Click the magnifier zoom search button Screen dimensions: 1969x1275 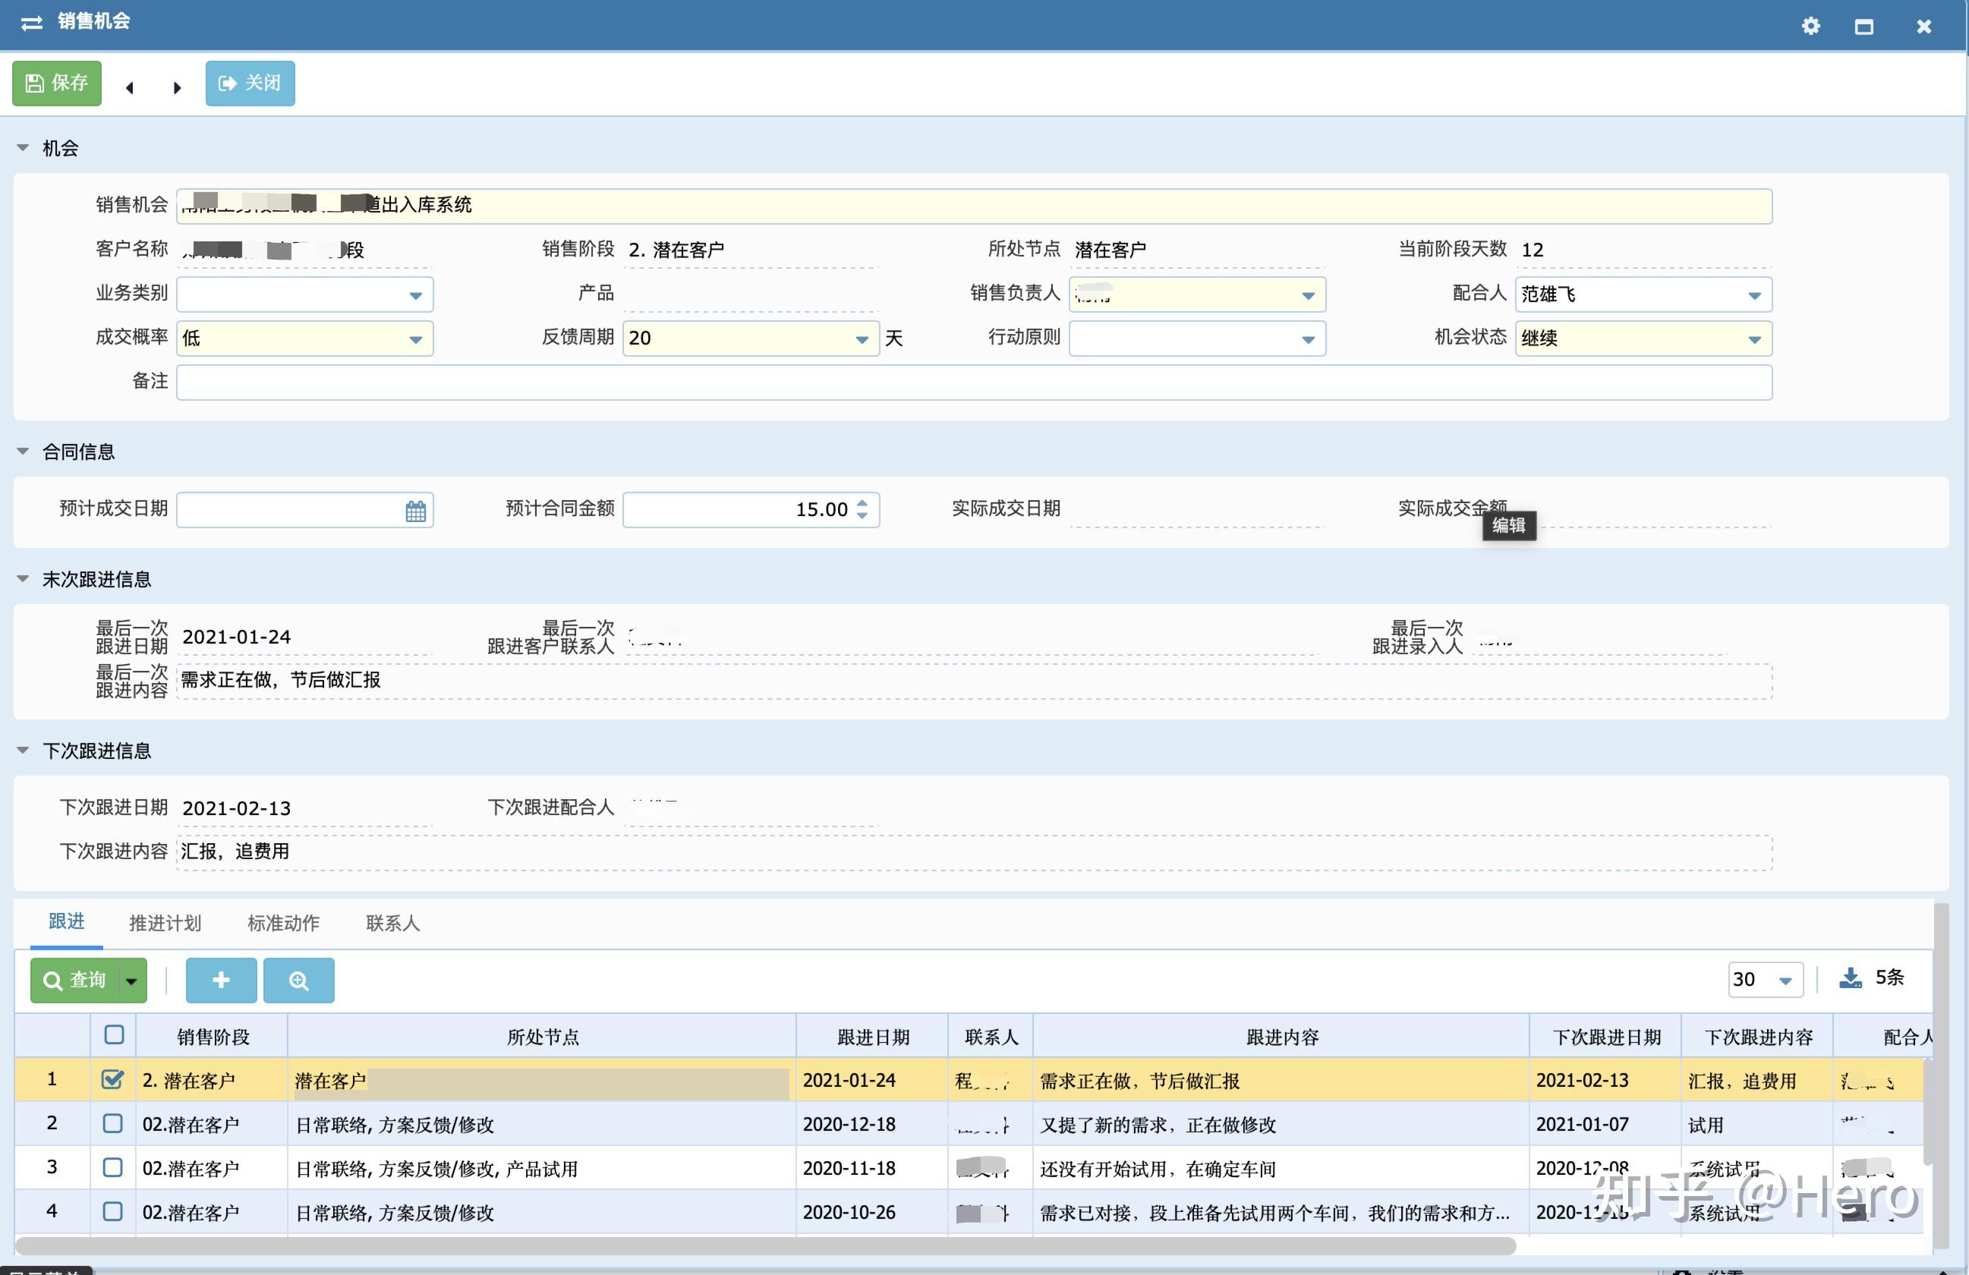pos(298,981)
